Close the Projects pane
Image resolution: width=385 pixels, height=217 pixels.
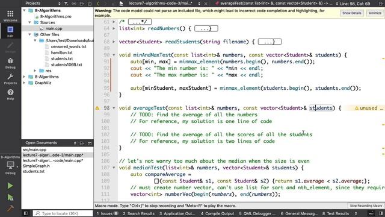pyautogui.click(x=90, y=4)
